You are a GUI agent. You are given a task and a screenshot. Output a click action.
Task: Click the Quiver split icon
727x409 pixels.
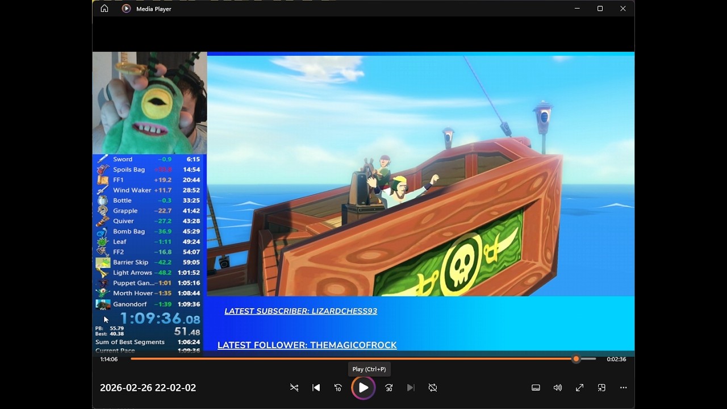tap(103, 221)
